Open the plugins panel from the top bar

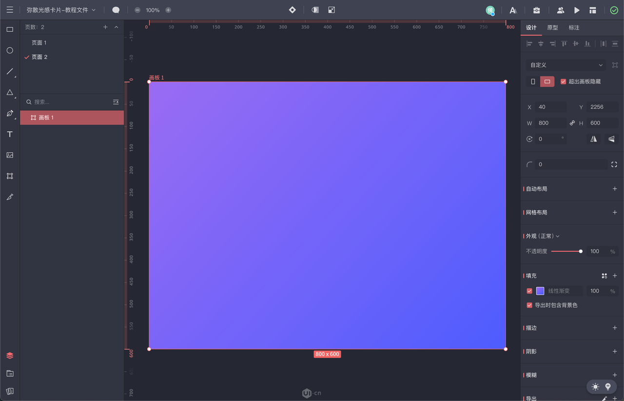[x=536, y=10]
